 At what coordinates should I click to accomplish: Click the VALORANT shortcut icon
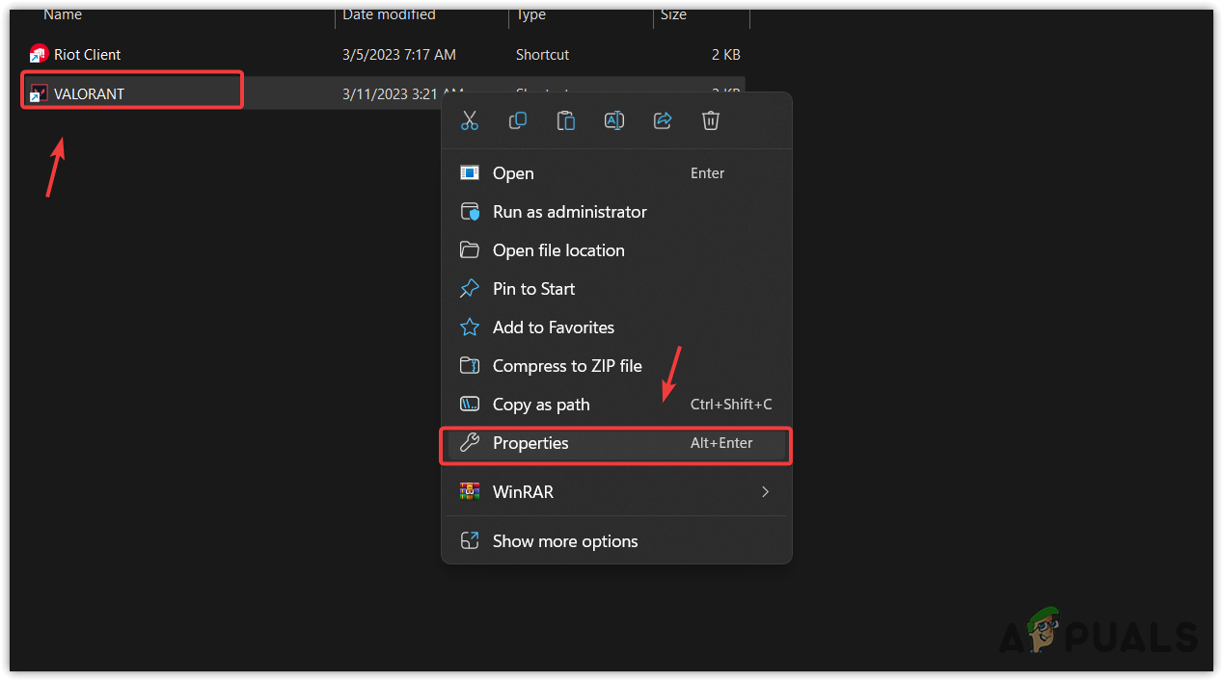(39, 93)
